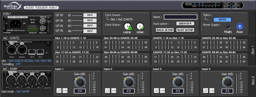Click the Input 1 gain value field

80,91
